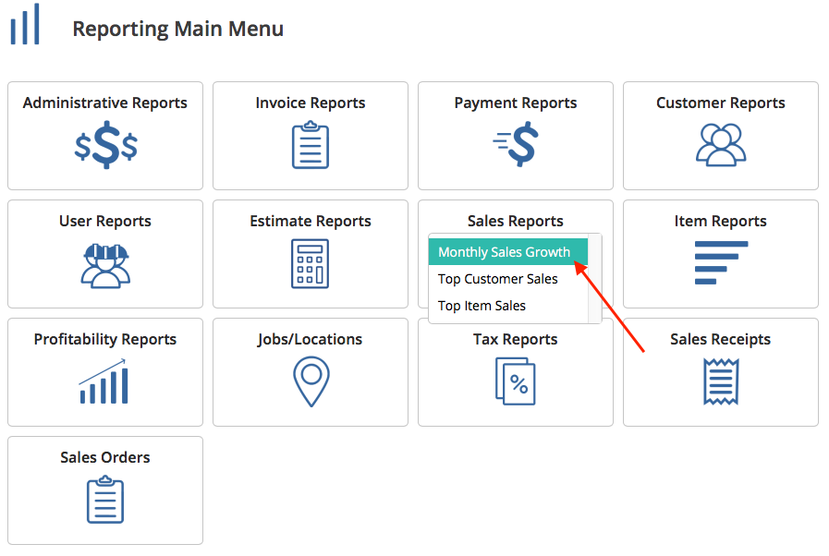Click the Sales Receipts tile label
The image size is (829, 556).
pyautogui.click(x=721, y=339)
